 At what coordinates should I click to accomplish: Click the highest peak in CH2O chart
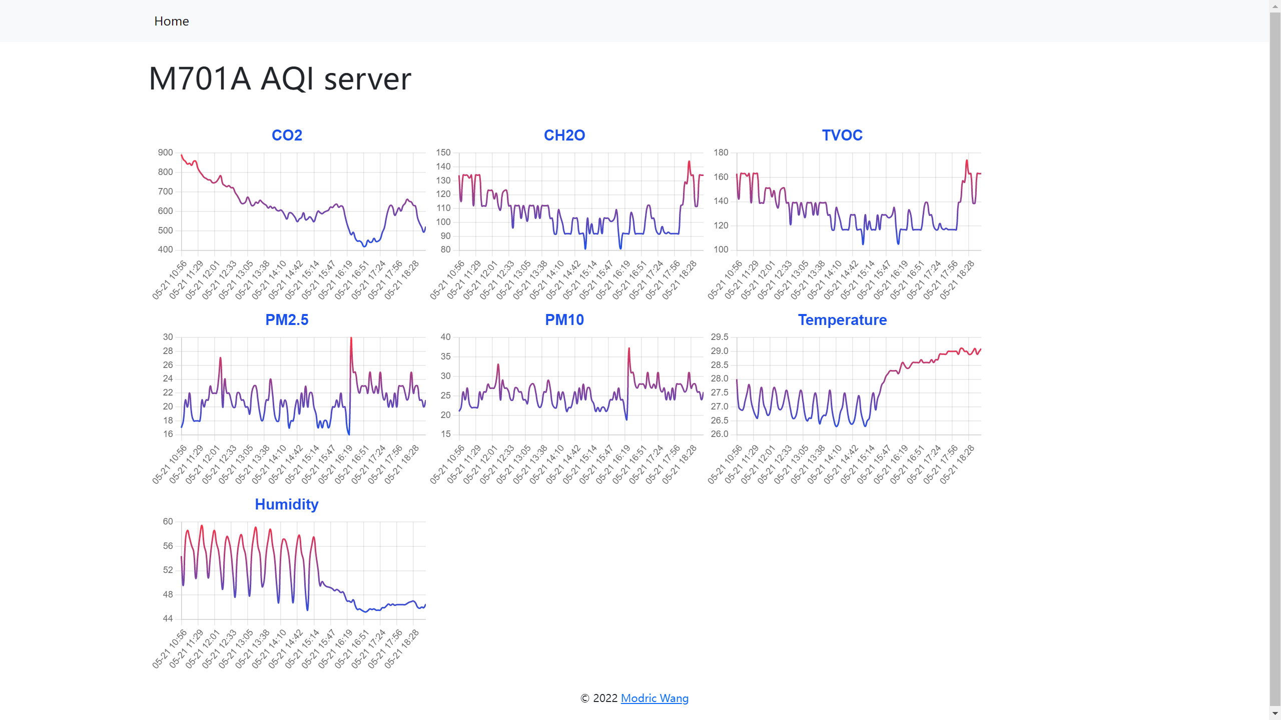689,161
